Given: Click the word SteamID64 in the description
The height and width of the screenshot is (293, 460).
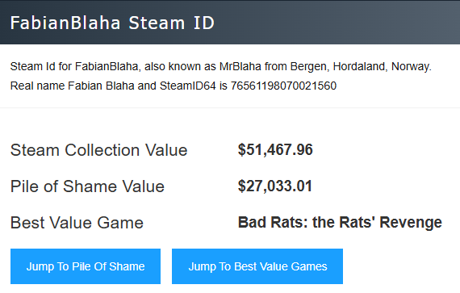Looking at the screenshot, I should click(188, 86).
